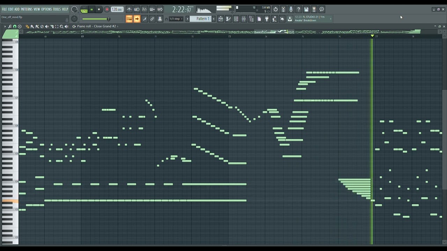Open the content library download icon
Viewport: 447px width, 251px height.
[290, 19]
